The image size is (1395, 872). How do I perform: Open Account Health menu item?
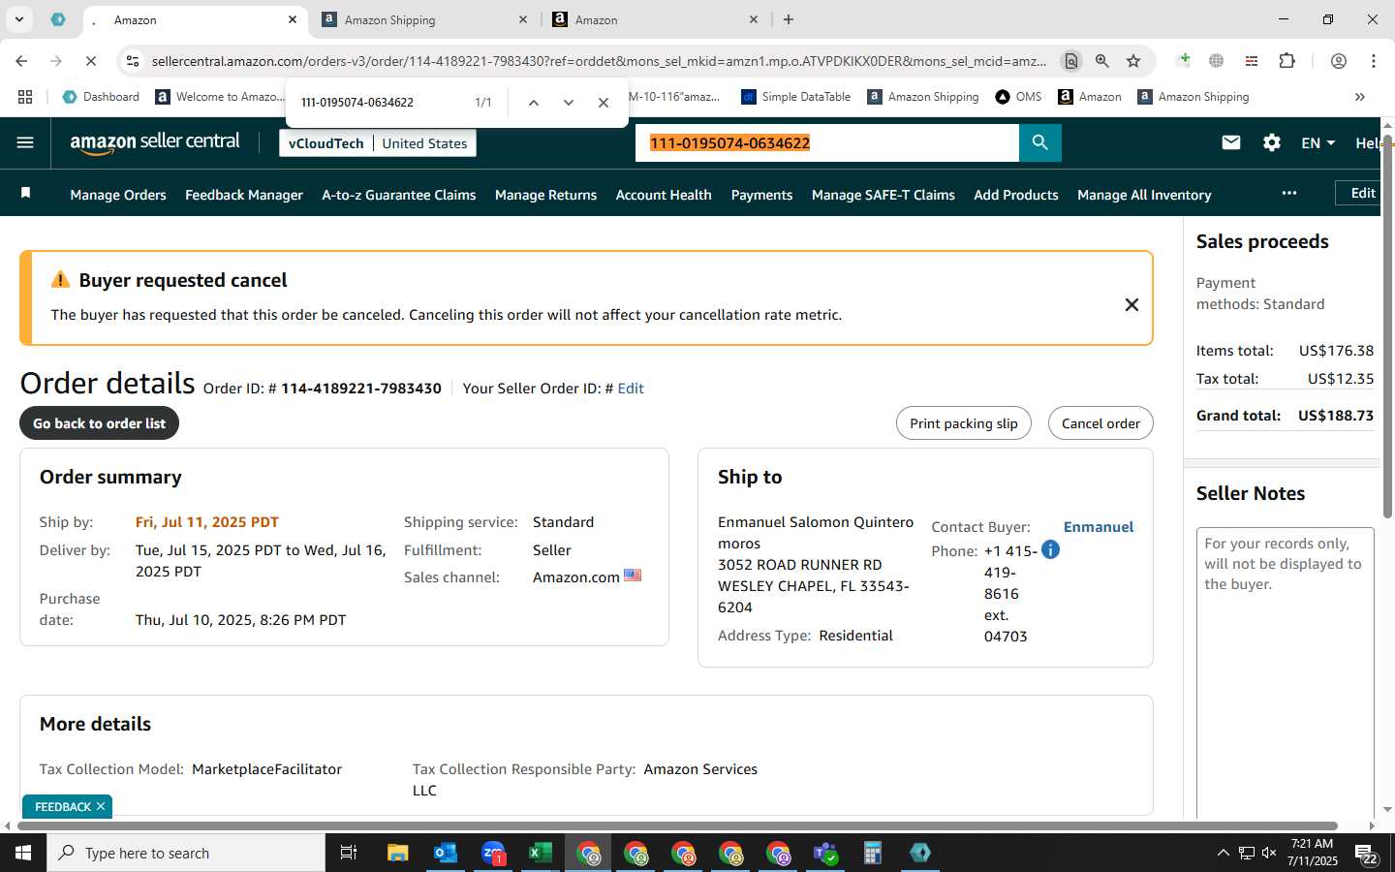pyautogui.click(x=664, y=195)
